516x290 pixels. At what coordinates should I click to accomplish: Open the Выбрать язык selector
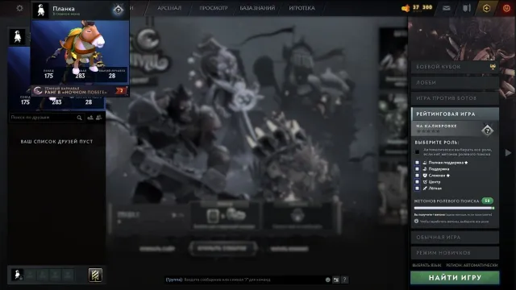(x=427, y=265)
